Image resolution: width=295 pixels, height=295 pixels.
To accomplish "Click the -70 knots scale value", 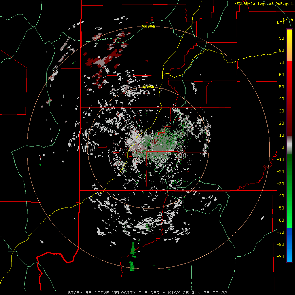I will coord(280,232).
